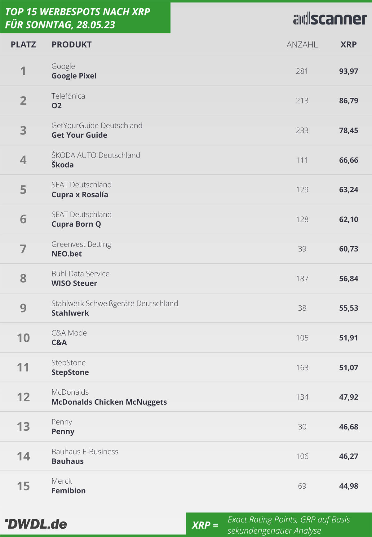This screenshot has width=372, height=537.
Task: Click the DWDL.de logo
Action: pyautogui.click(x=36, y=524)
